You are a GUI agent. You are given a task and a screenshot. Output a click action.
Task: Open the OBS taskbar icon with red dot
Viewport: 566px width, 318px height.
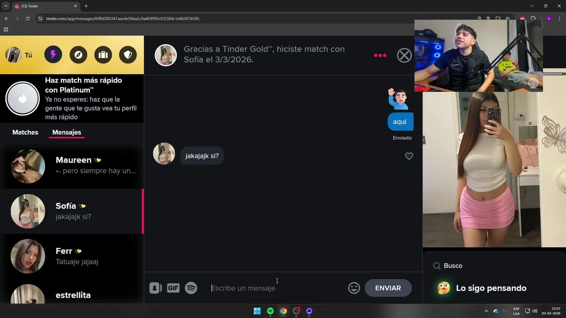(x=296, y=311)
